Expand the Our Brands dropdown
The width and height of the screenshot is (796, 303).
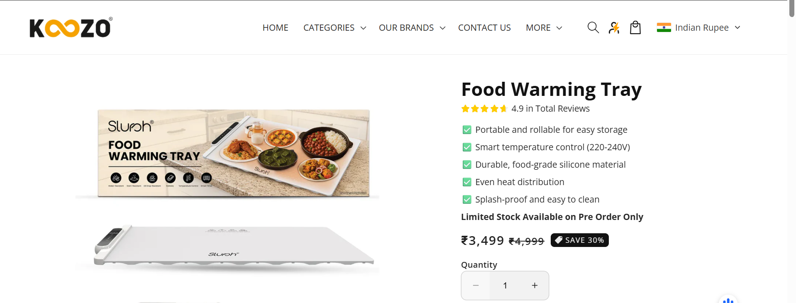click(412, 28)
